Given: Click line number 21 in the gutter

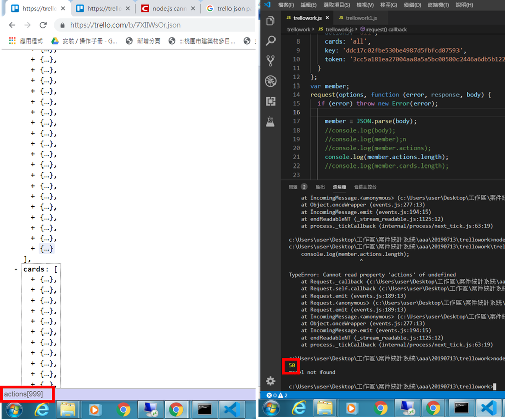Looking at the screenshot, I should (x=296, y=157).
